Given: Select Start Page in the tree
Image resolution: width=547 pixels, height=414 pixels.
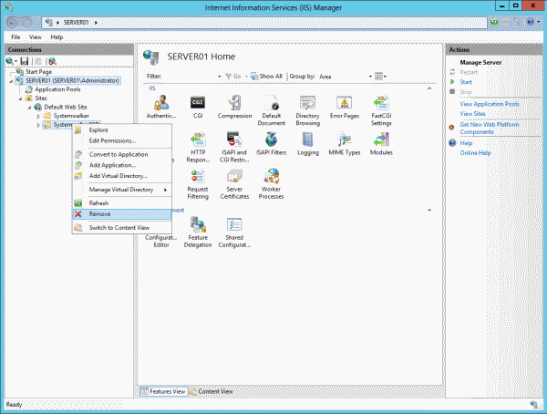Looking at the screenshot, I should point(38,72).
